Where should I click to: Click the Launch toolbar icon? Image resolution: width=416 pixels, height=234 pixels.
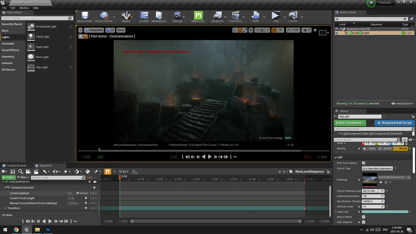(x=293, y=17)
